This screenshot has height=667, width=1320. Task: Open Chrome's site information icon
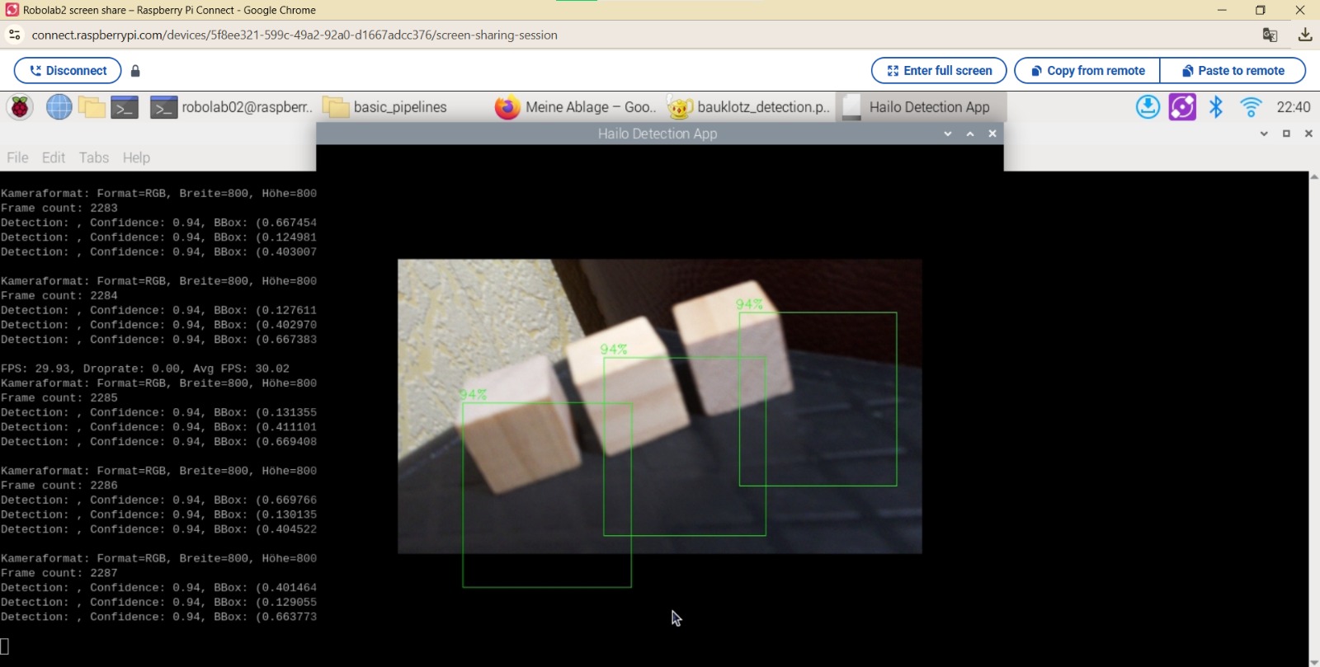(15, 35)
